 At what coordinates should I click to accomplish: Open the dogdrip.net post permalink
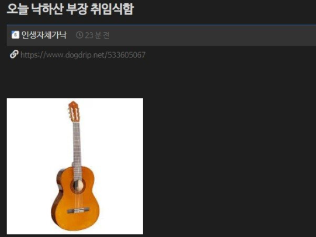(x=83, y=54)
